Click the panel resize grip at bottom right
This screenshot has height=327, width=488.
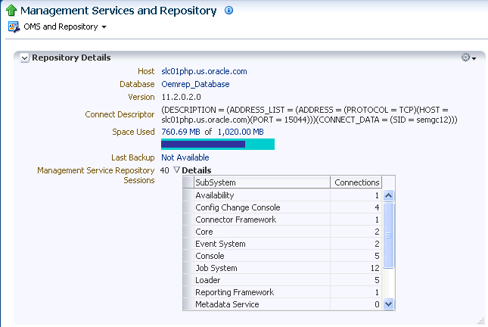481,321
